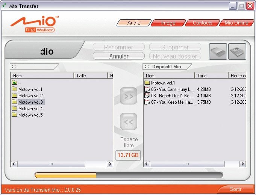Click the transfer-to-computer << arrow button
The height and width of the screenshot is (195, 256).
pos(129,121)
